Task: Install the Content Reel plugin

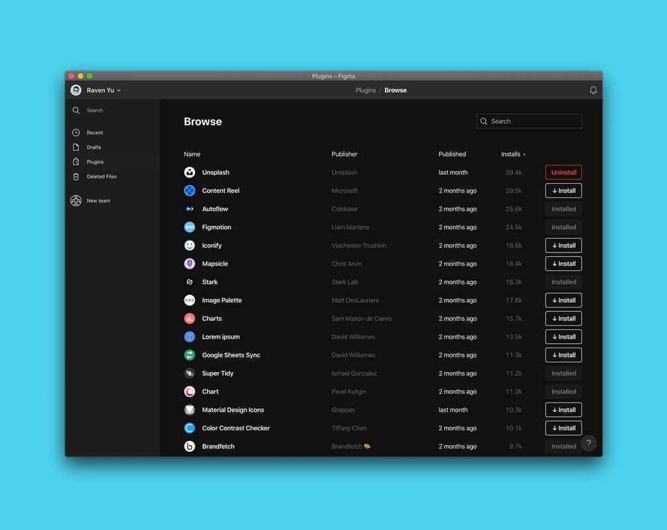Action: click(x=563, y=191)
